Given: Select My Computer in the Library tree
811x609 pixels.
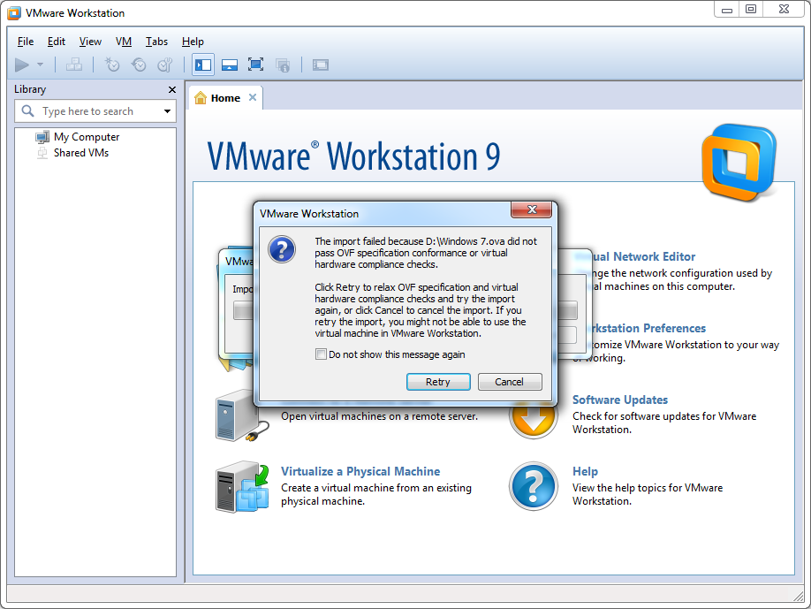Looking at the screenshot, I should (x=86, y=137).
